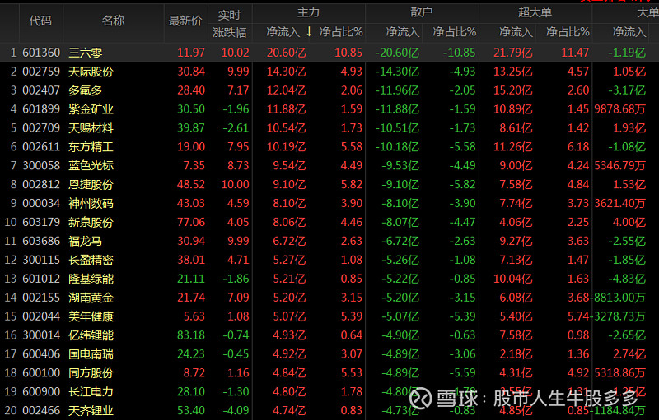Sort by 超大单 净流入 header
This screenshot has width=659, height=420.
point(516,32)
